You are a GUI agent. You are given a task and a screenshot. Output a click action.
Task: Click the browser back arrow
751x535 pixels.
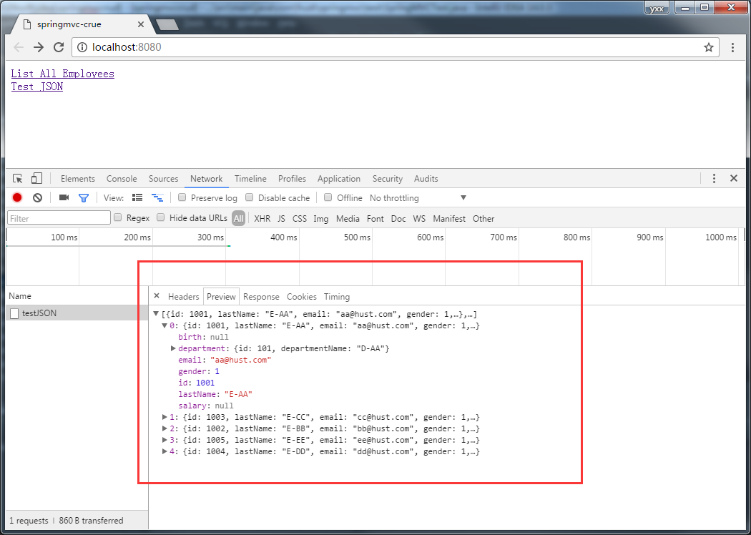18,47
